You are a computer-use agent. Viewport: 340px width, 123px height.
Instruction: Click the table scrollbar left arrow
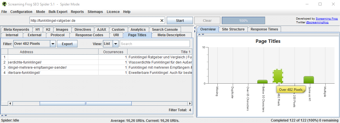10,104
